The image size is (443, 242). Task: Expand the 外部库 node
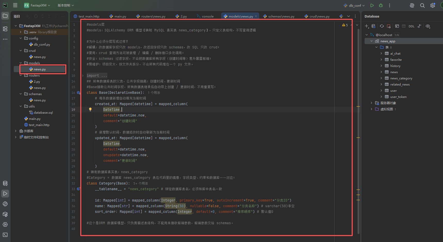tap(16, 131)
